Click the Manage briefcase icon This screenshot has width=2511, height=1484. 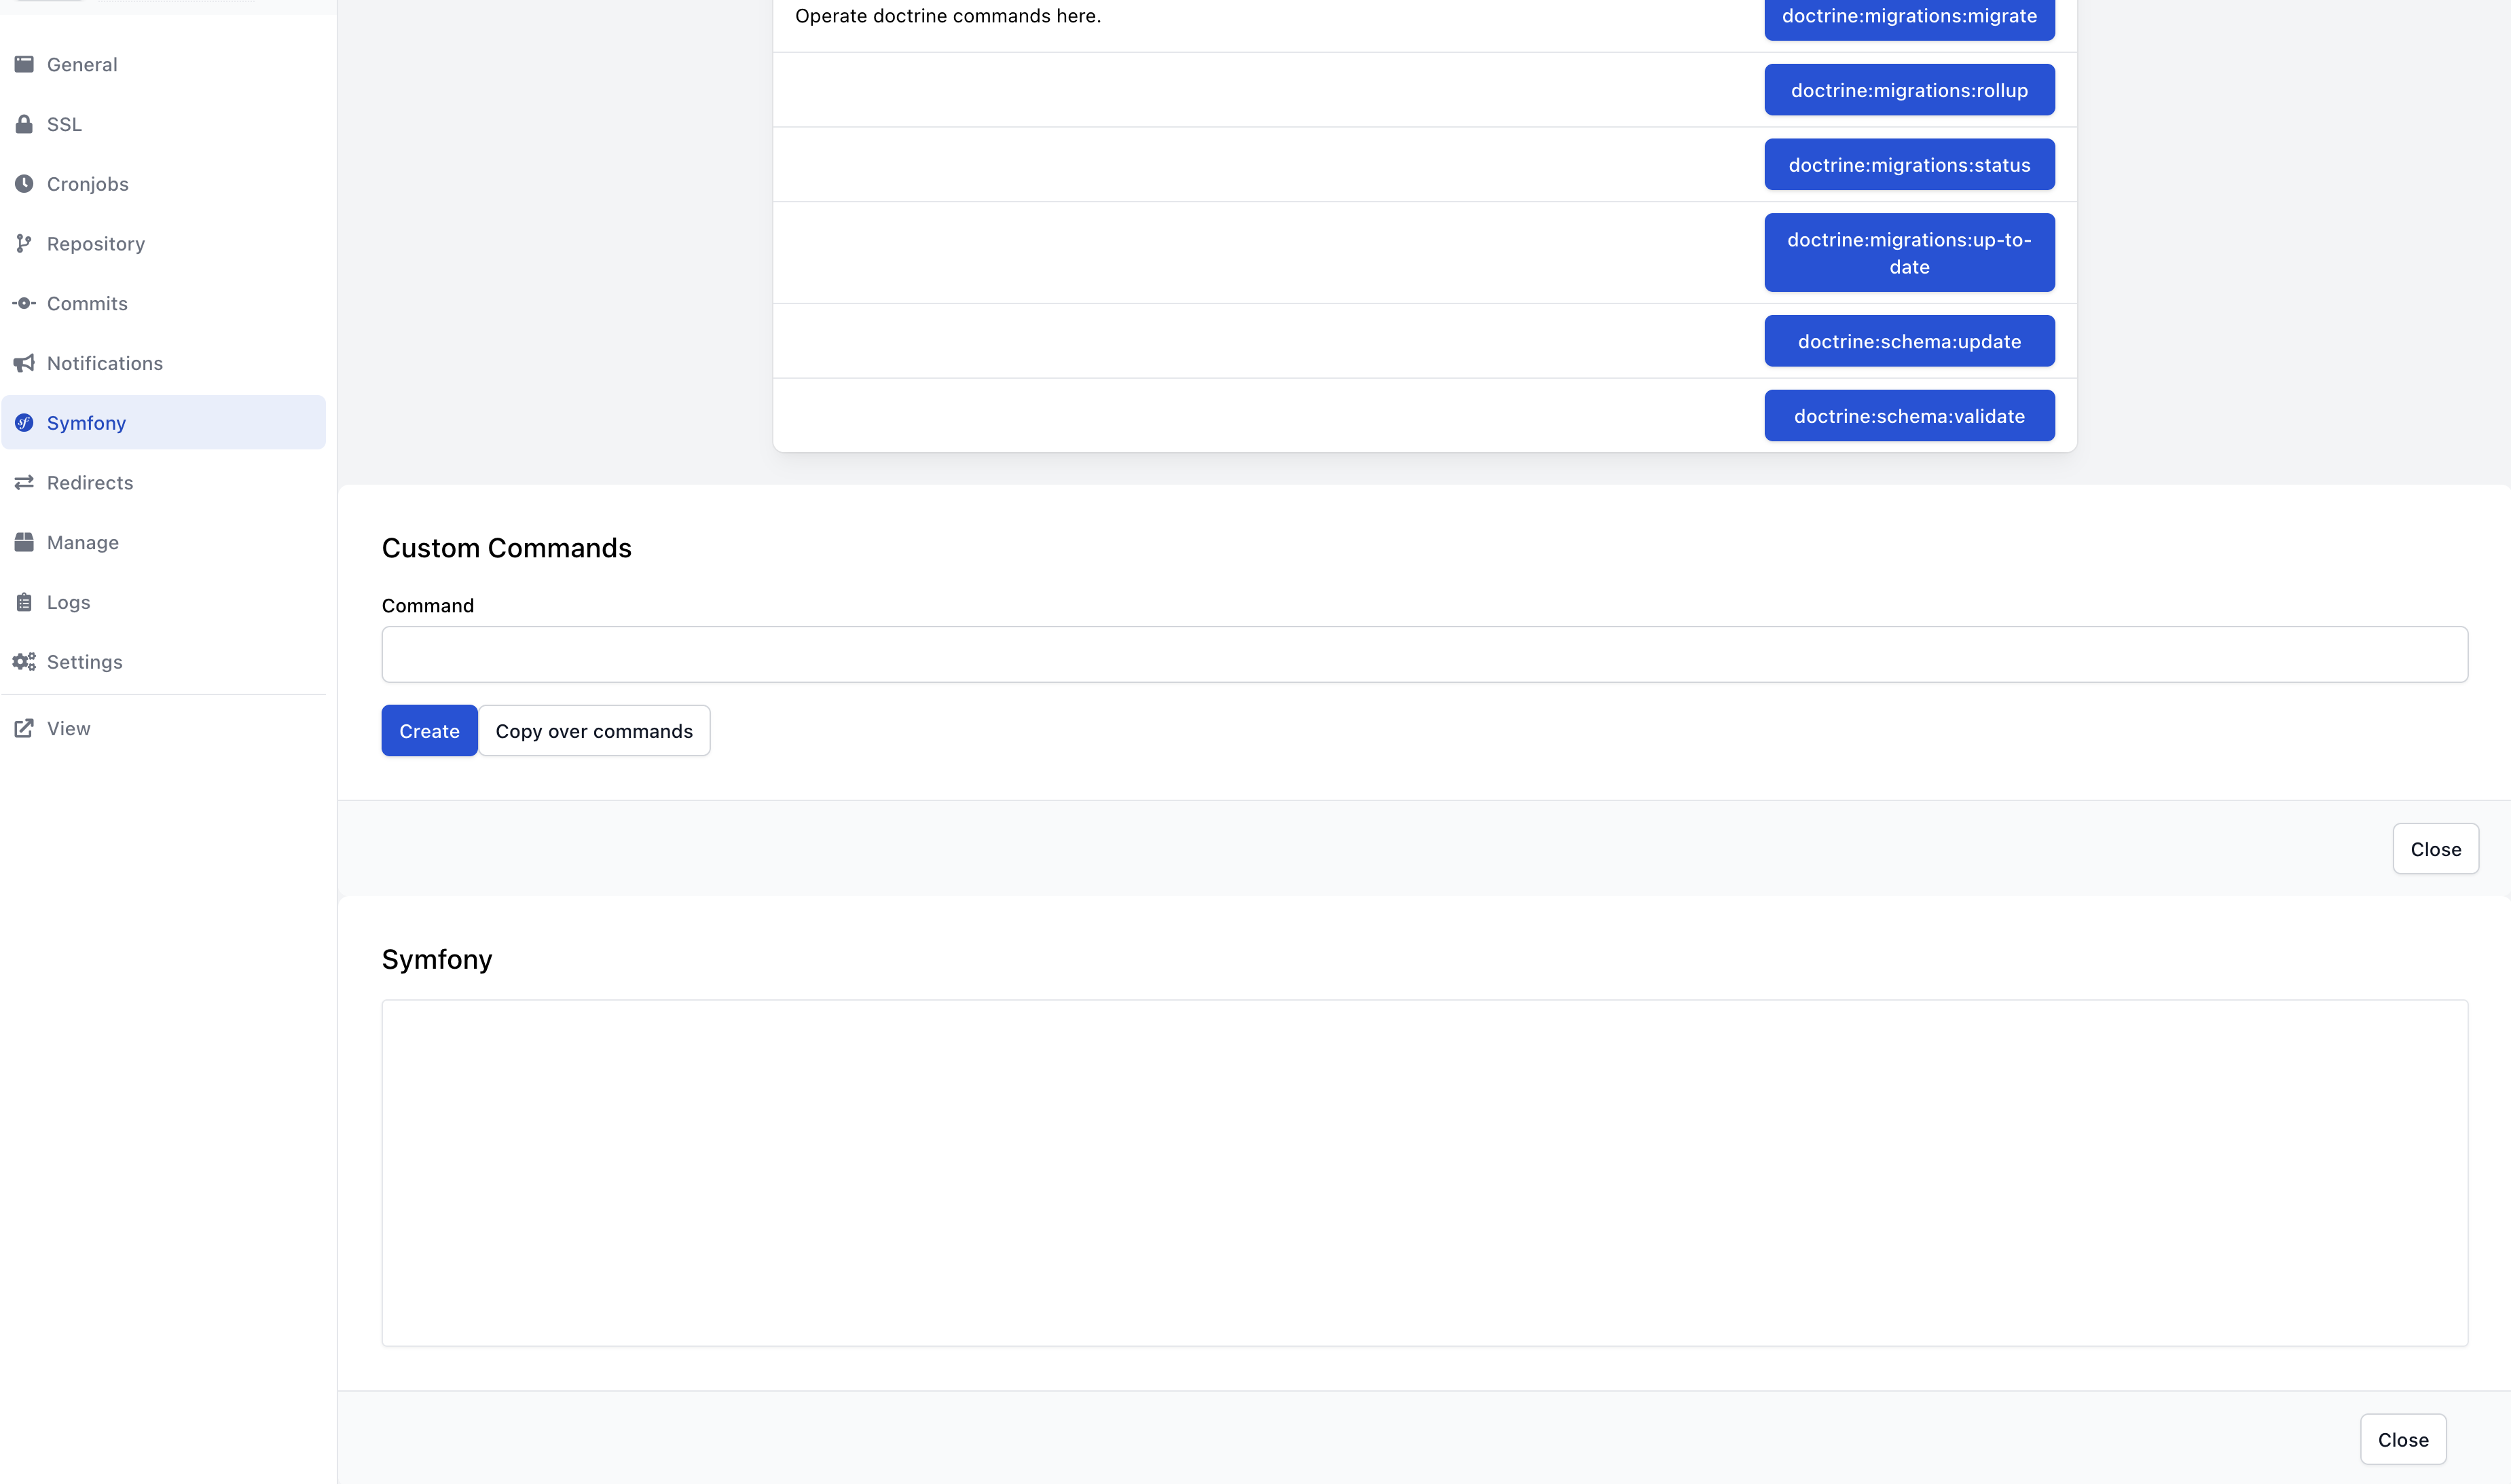coord(24,542)
